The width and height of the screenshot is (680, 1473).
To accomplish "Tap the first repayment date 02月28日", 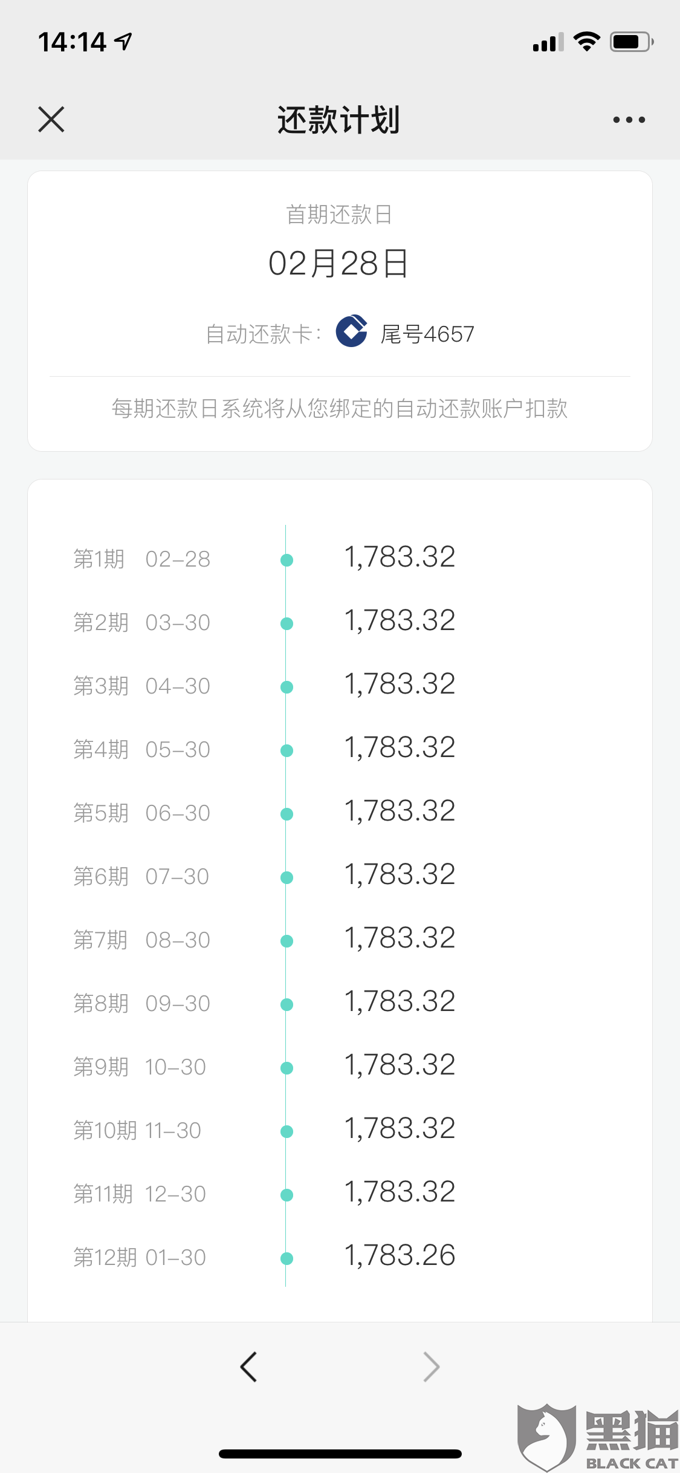I will 339,264.
